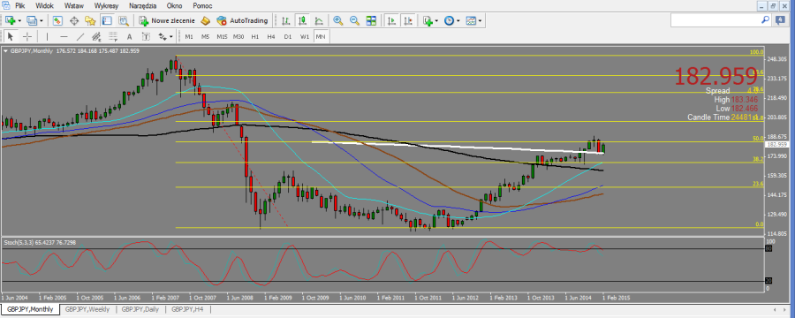Switch to candlestick chart display
Viewport: 795px width, 318px height.
pos(302,21)
